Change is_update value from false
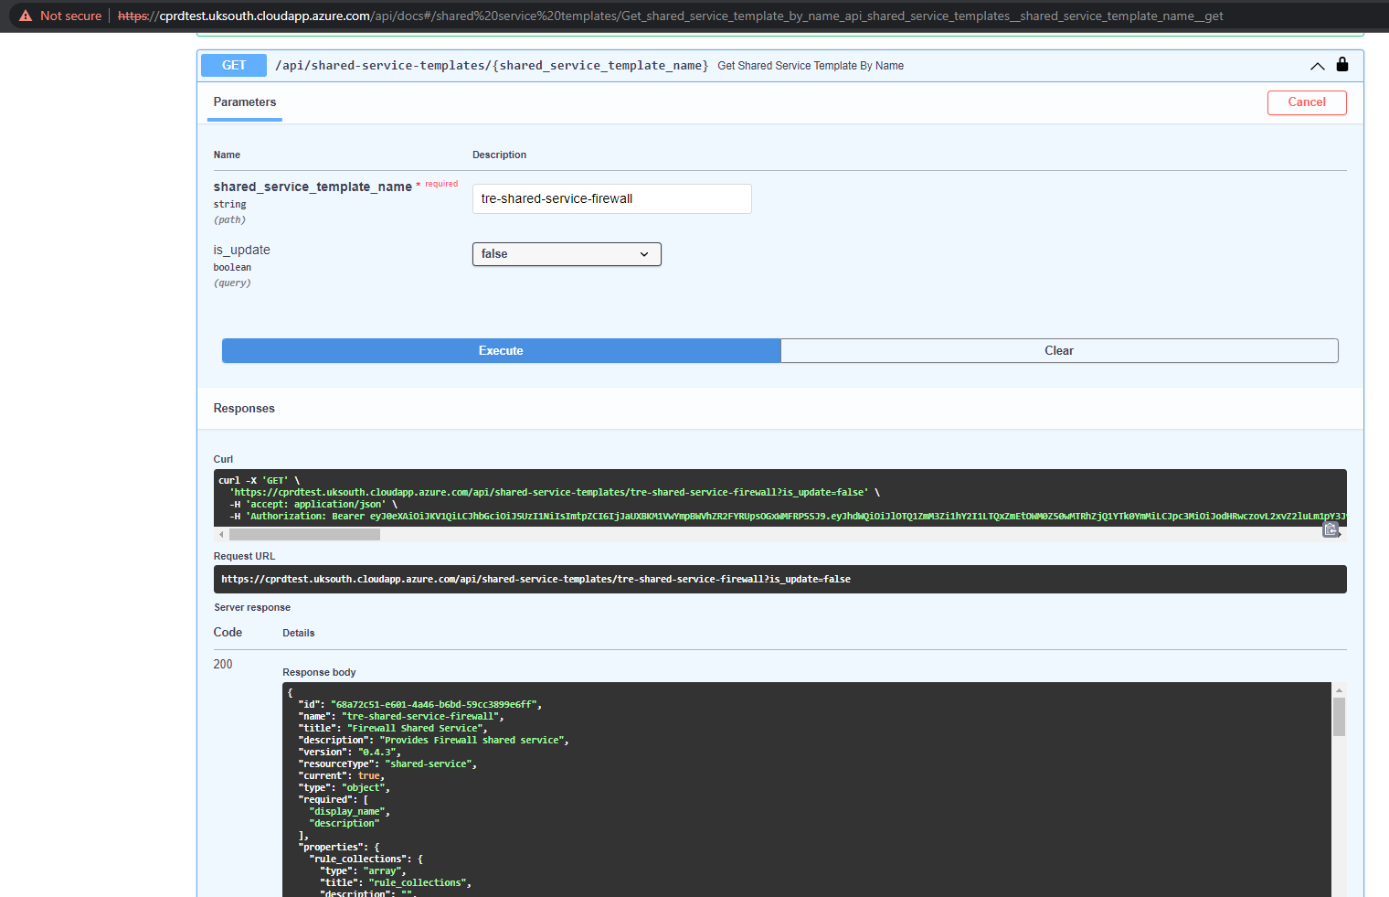Viewport: 1389px width, 897px height. [567, 253]
